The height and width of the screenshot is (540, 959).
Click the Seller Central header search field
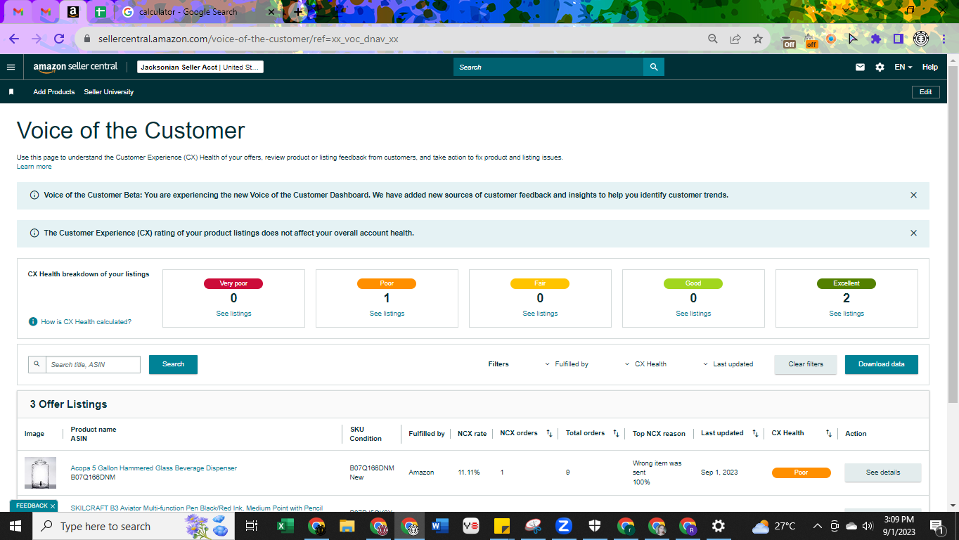point(548,67)
